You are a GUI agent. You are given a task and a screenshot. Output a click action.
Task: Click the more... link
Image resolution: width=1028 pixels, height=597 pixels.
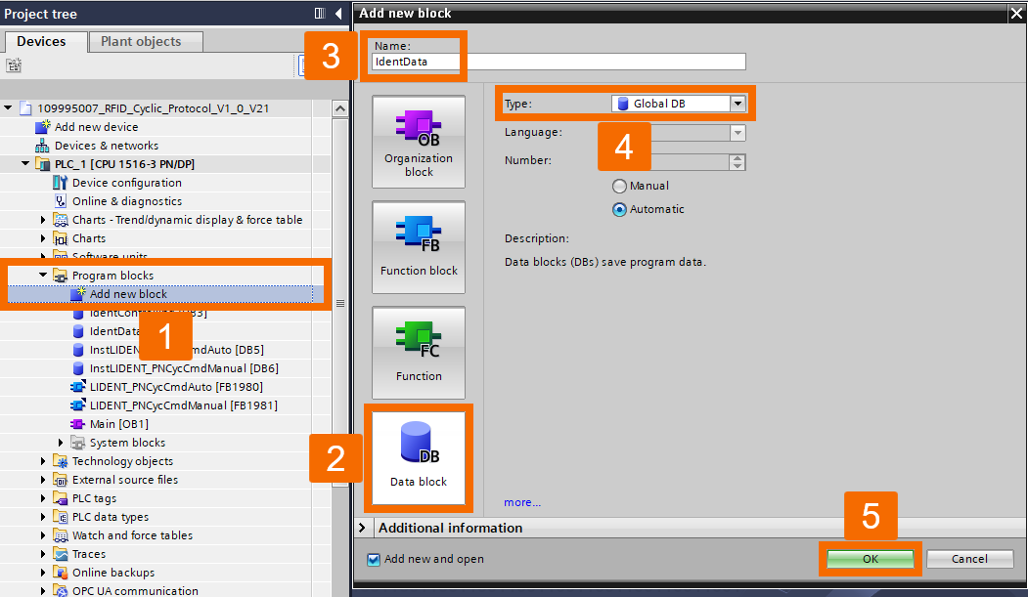[x=522, y=502]
